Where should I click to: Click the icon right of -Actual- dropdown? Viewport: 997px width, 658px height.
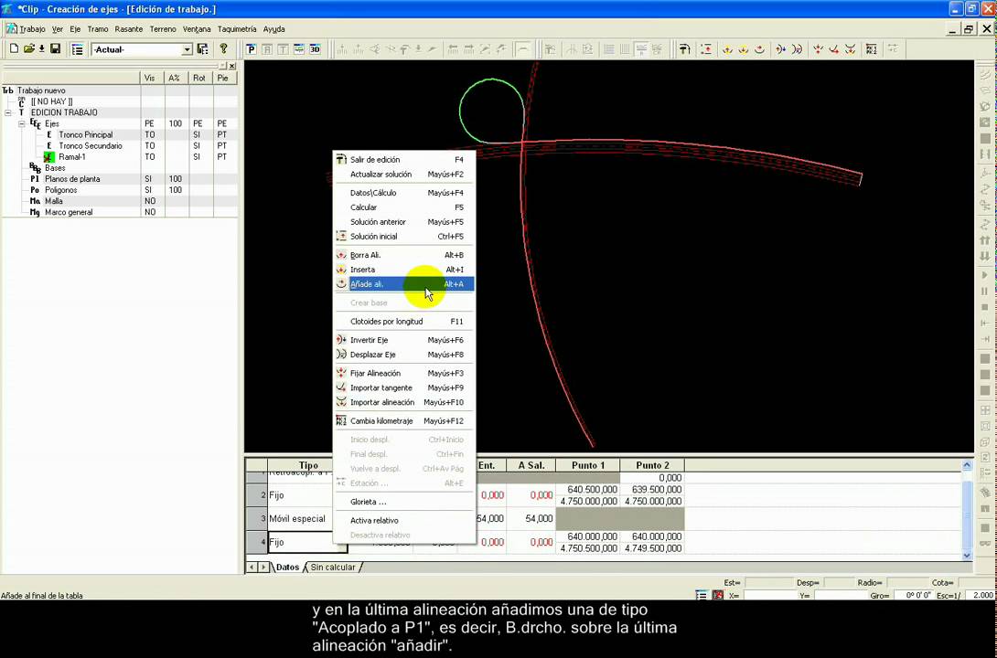202,49
